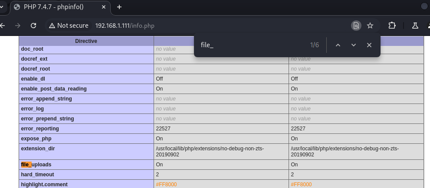Click the Directive column header
The height and width of the screenshot is (188, 430).
[x=86, y=41]
